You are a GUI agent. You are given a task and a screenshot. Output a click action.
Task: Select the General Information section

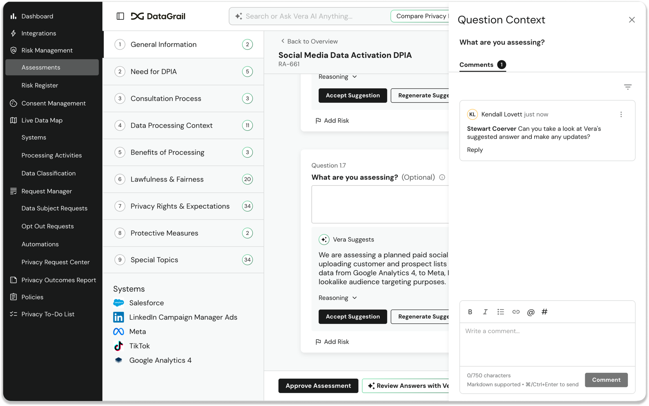click(184, 44)
